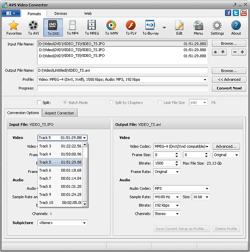Choose Track 6 from the list
Image resolution: width=250 pixels, height=252 pixels.
click(x=60, y=170)
